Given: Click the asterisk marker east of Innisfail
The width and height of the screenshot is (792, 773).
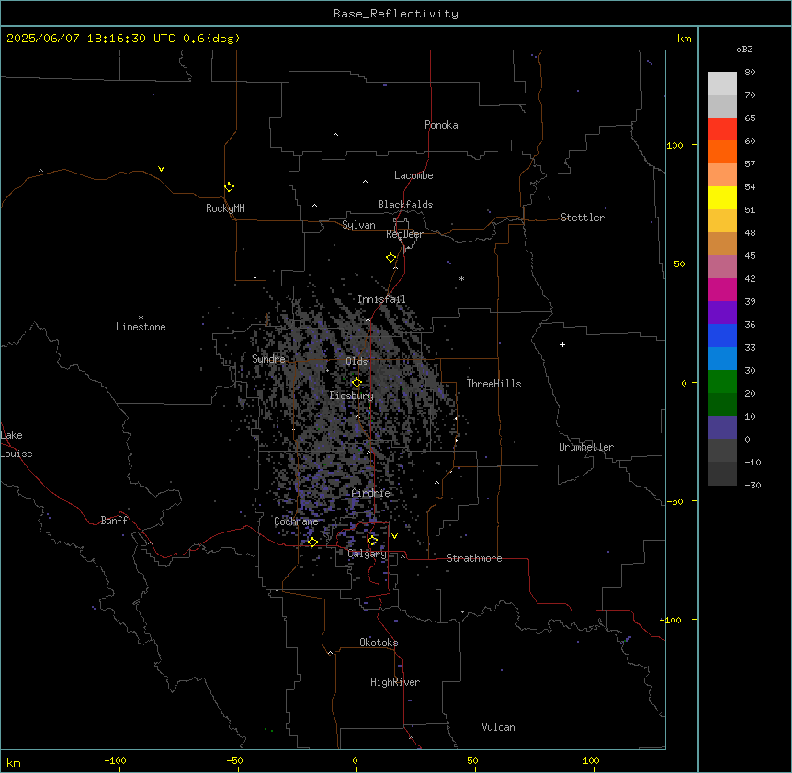Looking at the screenshot, I should 461,279.
